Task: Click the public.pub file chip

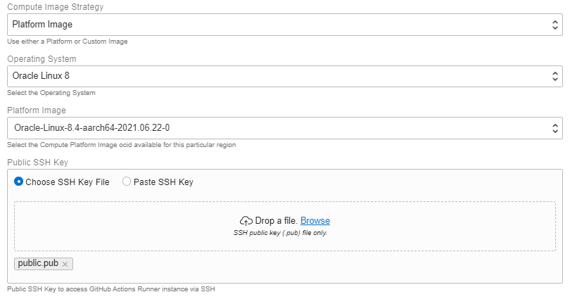Action: [x=38, y=264]
